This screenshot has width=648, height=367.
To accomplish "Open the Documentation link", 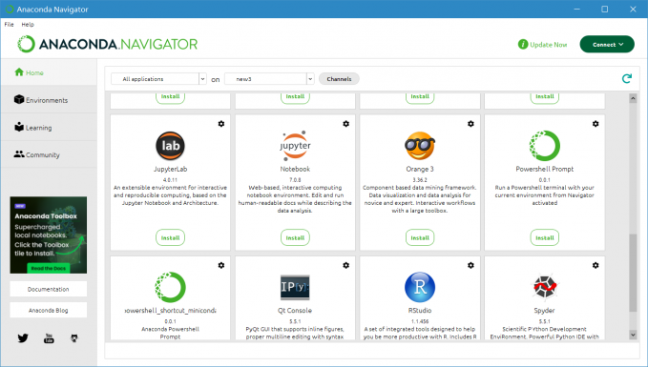I will click(49, 289).
